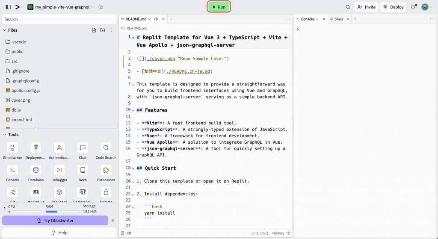The height and width of the screenshot is (239, 438).
Task: Open the .gitignore file
Action: [18, 71]
